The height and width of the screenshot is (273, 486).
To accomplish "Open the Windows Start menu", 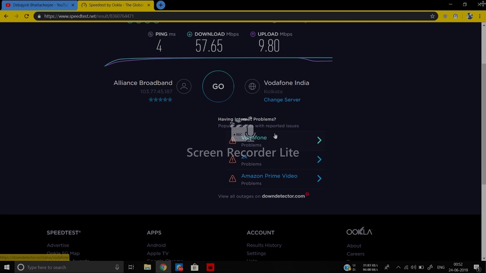I will [7, 267].
